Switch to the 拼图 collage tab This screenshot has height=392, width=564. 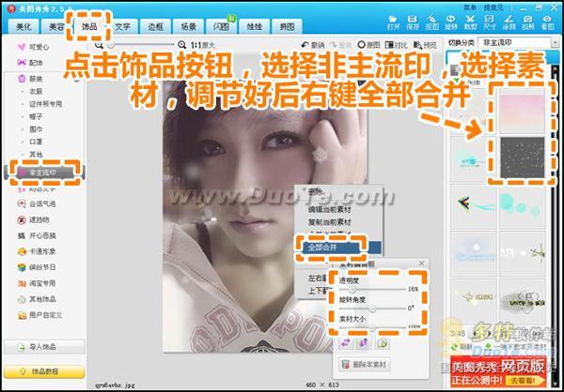click(x=287, y=26)
